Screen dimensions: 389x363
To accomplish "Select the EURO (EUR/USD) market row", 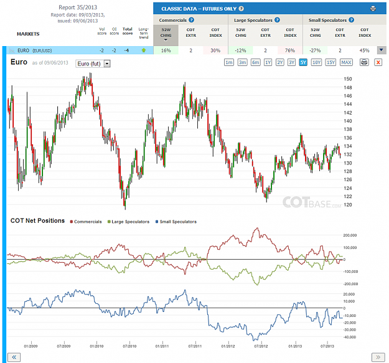I will click(x=80, y=50).
